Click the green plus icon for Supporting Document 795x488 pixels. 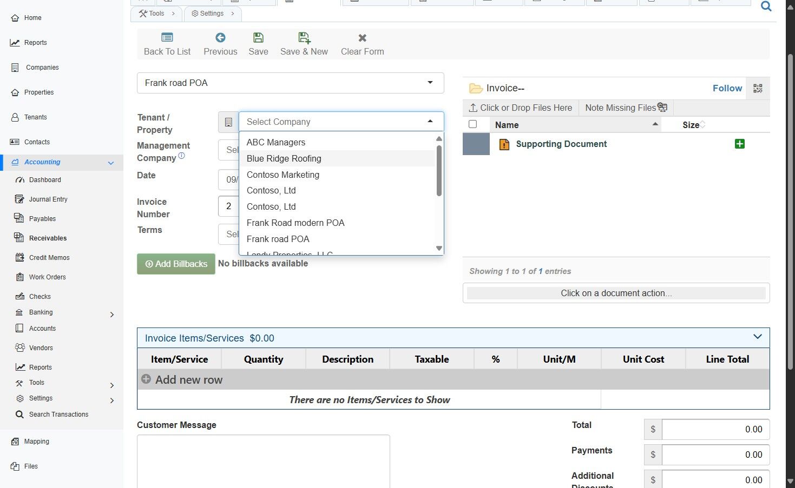(739, 144)
